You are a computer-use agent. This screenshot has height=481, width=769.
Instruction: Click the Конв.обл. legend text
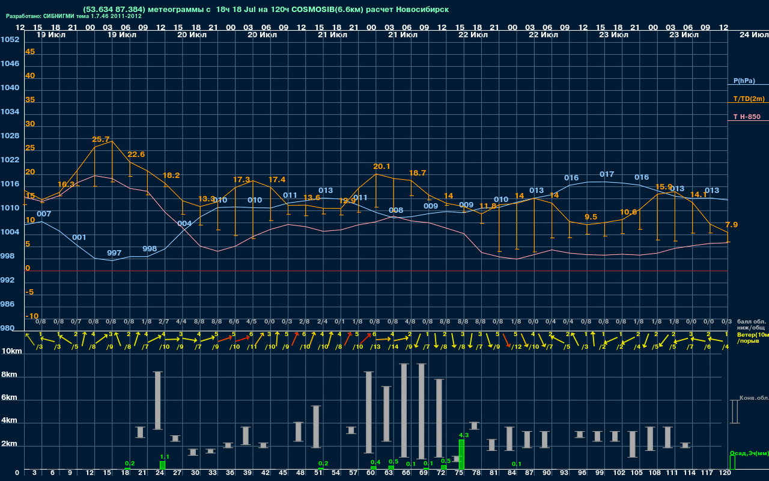[753, 398]
